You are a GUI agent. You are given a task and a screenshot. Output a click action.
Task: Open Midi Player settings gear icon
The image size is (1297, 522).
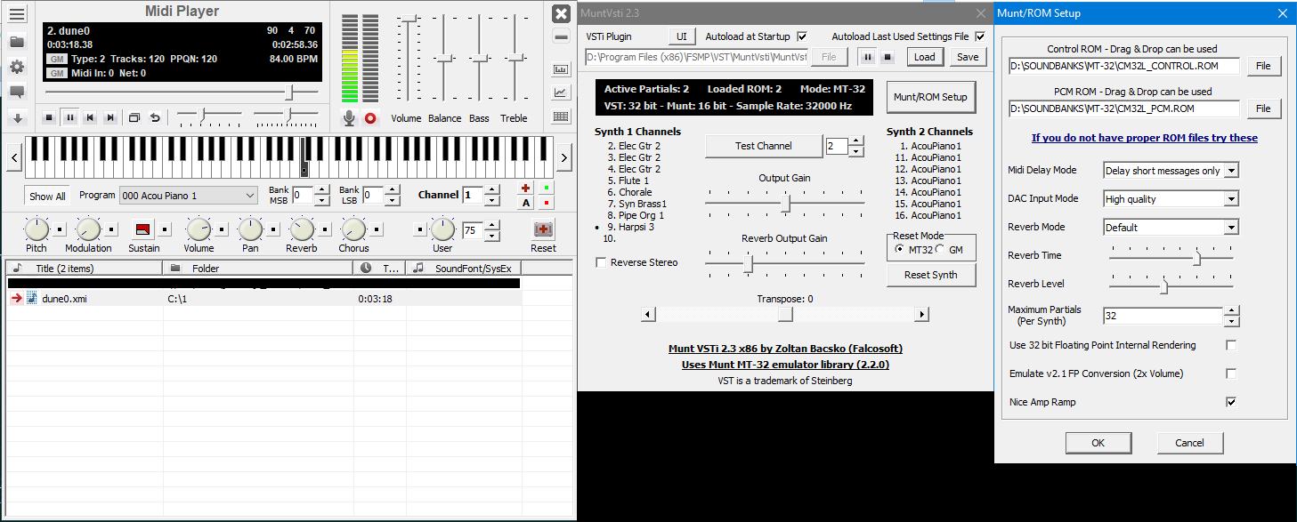[17, 67]
